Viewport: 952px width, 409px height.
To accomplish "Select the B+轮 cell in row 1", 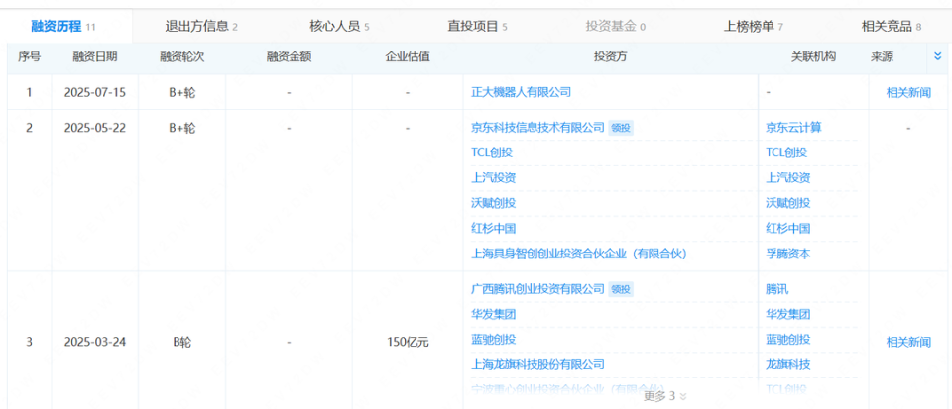I will pyautogui.click(x=181, y=93).
